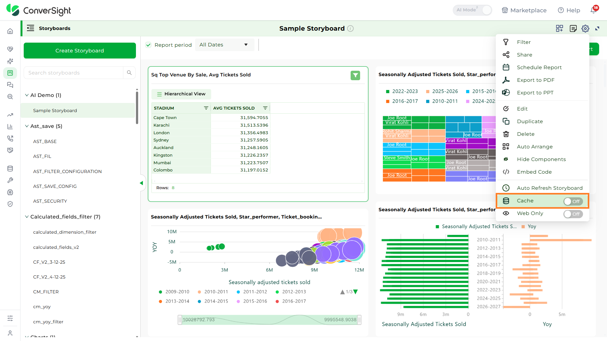Click the Sample Storyboard info icon
607x341 pixels.
click(x=350, y=28)
